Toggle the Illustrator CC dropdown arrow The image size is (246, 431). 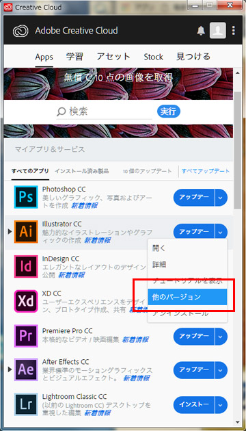point(221,232)
